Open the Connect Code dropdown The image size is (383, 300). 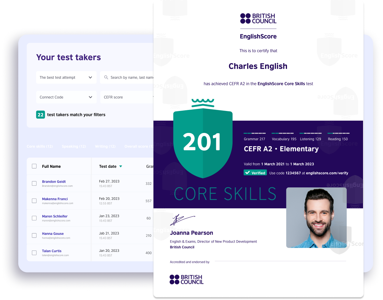66,97
